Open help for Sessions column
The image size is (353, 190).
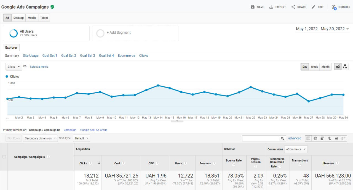(214, 163)
